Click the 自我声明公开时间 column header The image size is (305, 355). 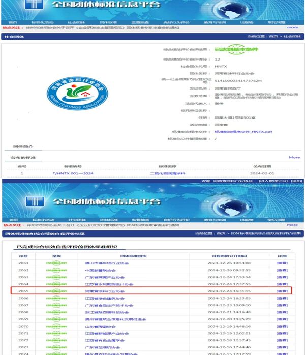[x=229, y=256]
